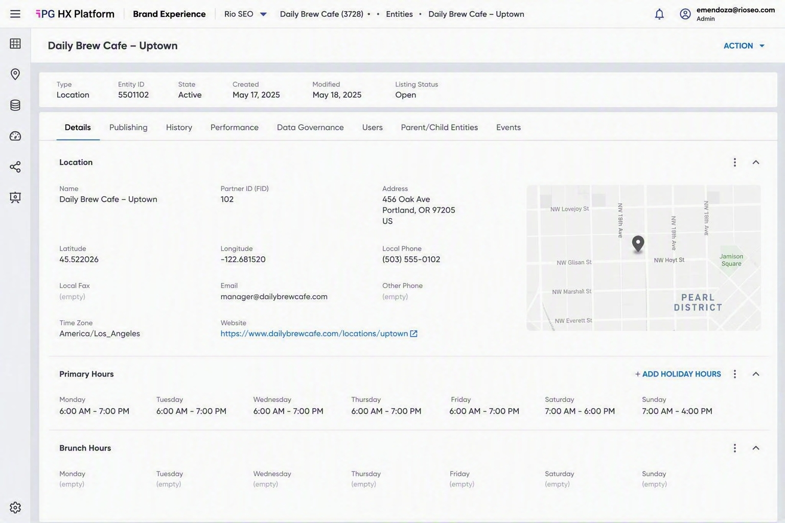Open the location pin sidebar icon

[x=15, y=74]
